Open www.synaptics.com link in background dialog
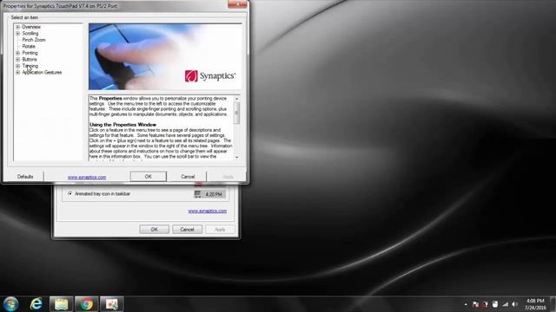Image resolution: width=556 pixels, height=312 pixels. (207, 211)
